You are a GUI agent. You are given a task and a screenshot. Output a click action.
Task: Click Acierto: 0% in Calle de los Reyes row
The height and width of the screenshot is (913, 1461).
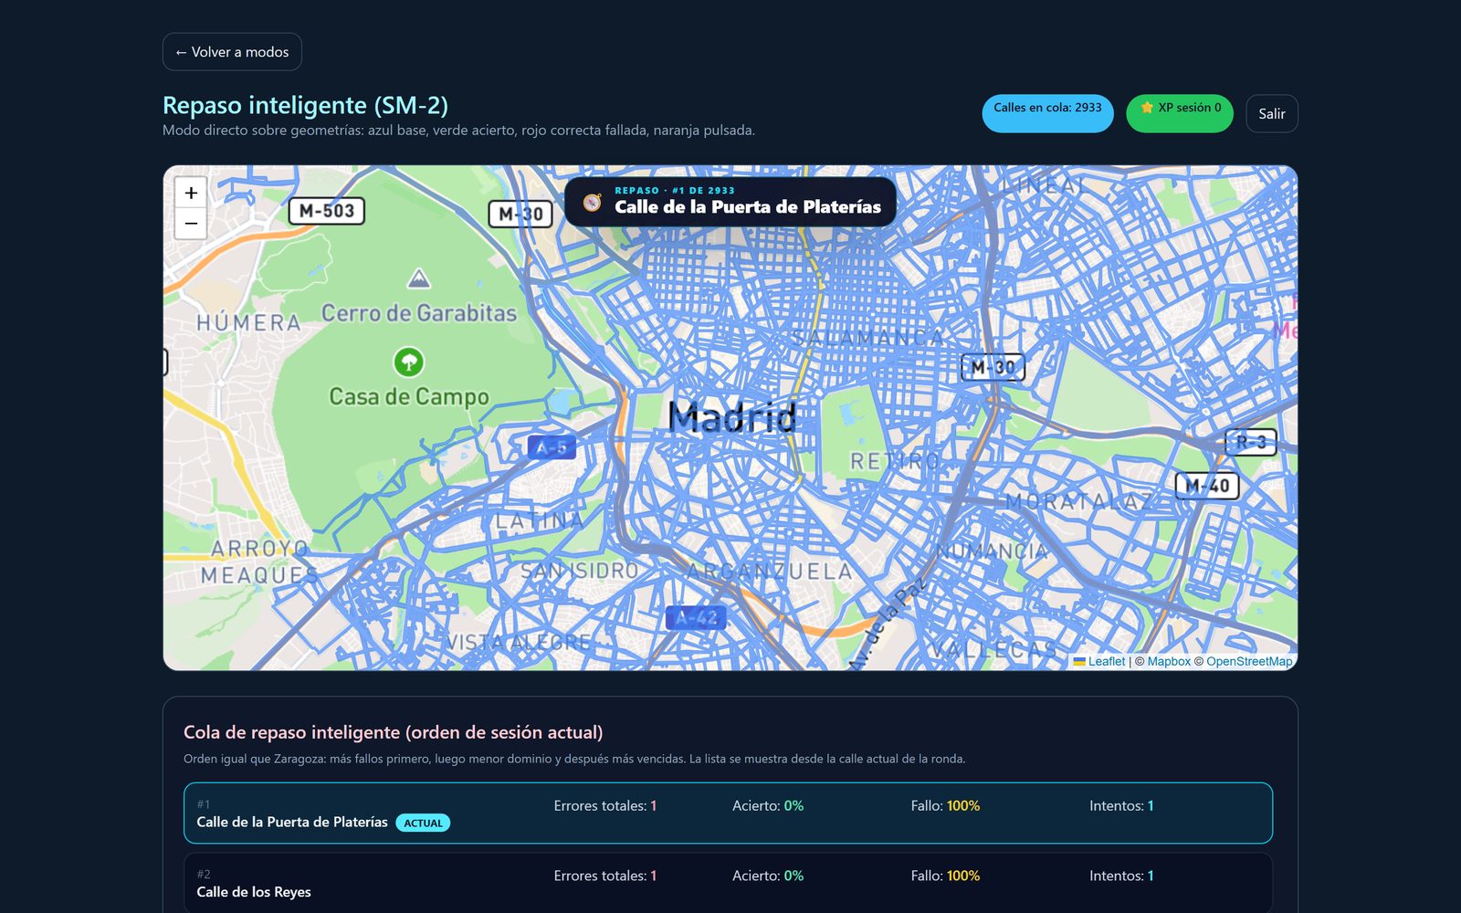point(768,876)
